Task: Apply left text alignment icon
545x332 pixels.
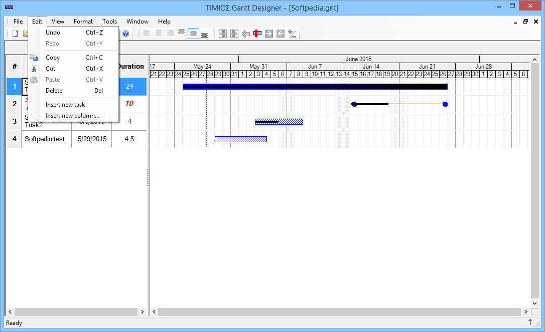Action: click(x=147, y=34)
